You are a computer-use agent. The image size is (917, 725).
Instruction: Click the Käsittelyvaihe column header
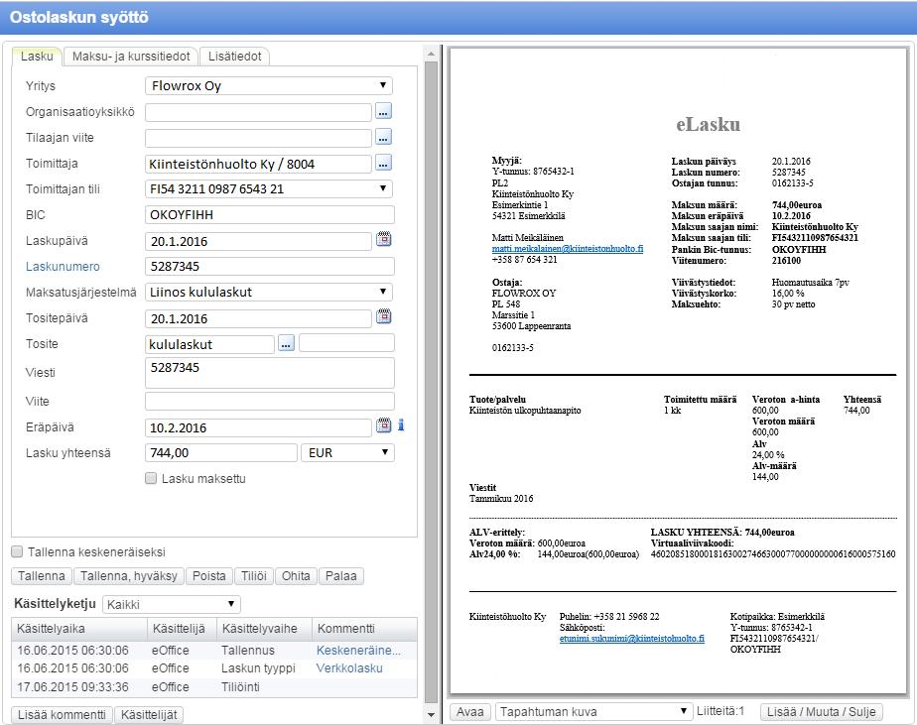pyautogui.click(x=264, y=629)
